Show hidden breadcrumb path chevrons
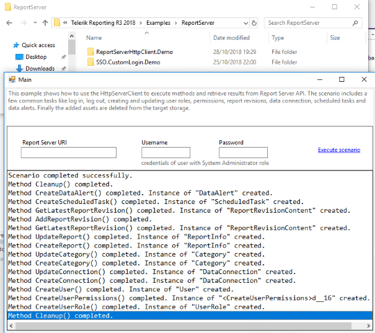 click(x=65, y=23)
